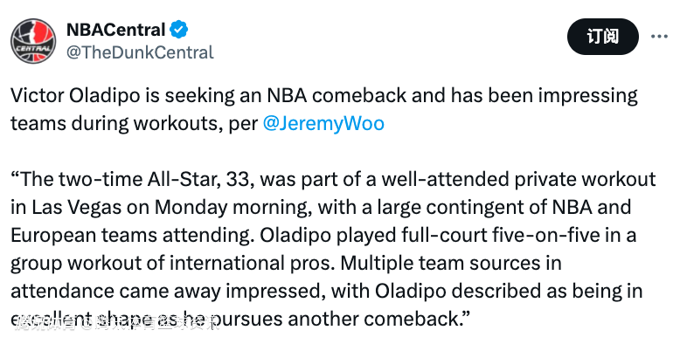Open the @JeremyWoo mention link
Viewport: 680px width, 344px height.
tap(323, 123)
